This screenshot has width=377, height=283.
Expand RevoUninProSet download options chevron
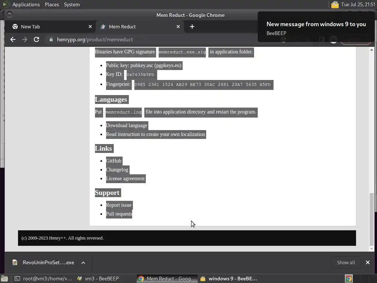click(83, 262)
